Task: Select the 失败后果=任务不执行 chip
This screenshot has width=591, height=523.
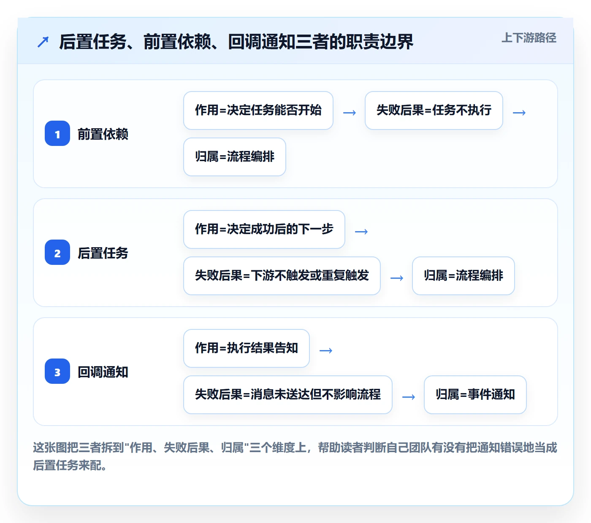Action: point(434,111)
